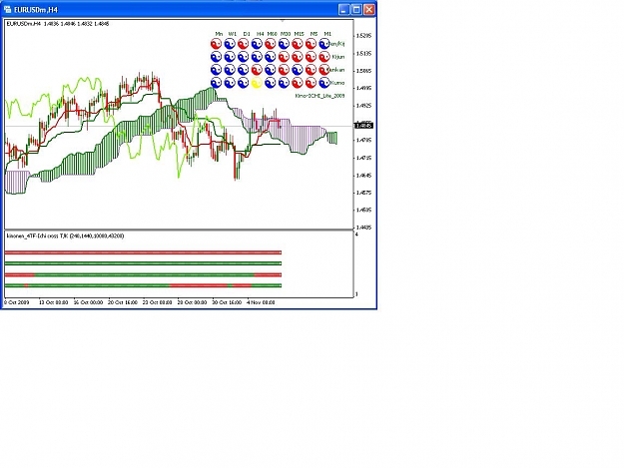The width and height of the screenshot is (624, 468).
Task: Click the Ten/Kij yin-yang icon under M5
Action: coord(311,44)
